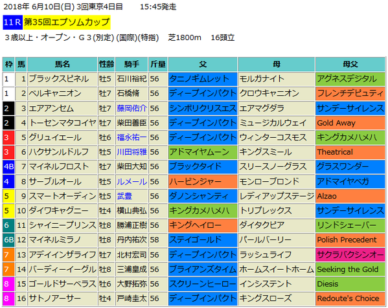The height and width of the screenshot is (308, 388).
Task: Click the 武豊 jockey link
Action: pos(124,196)
